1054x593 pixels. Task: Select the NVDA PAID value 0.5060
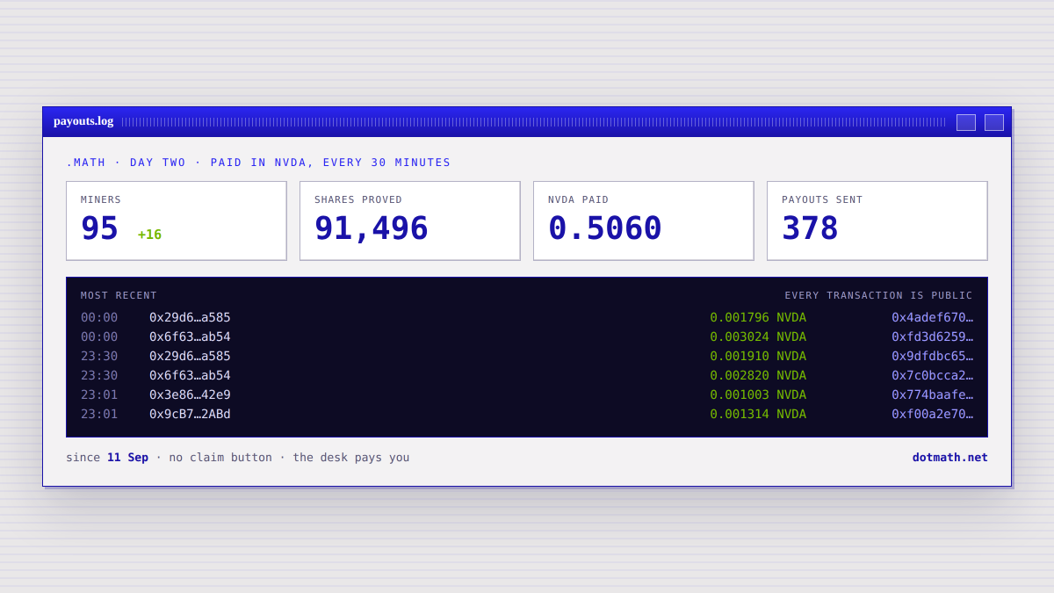click(605, 228)
